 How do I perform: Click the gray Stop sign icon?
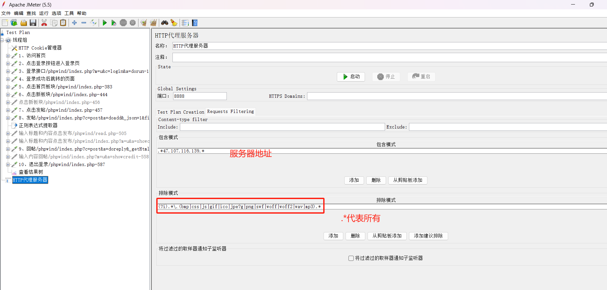pyautogui.click(x=123, y=23)
